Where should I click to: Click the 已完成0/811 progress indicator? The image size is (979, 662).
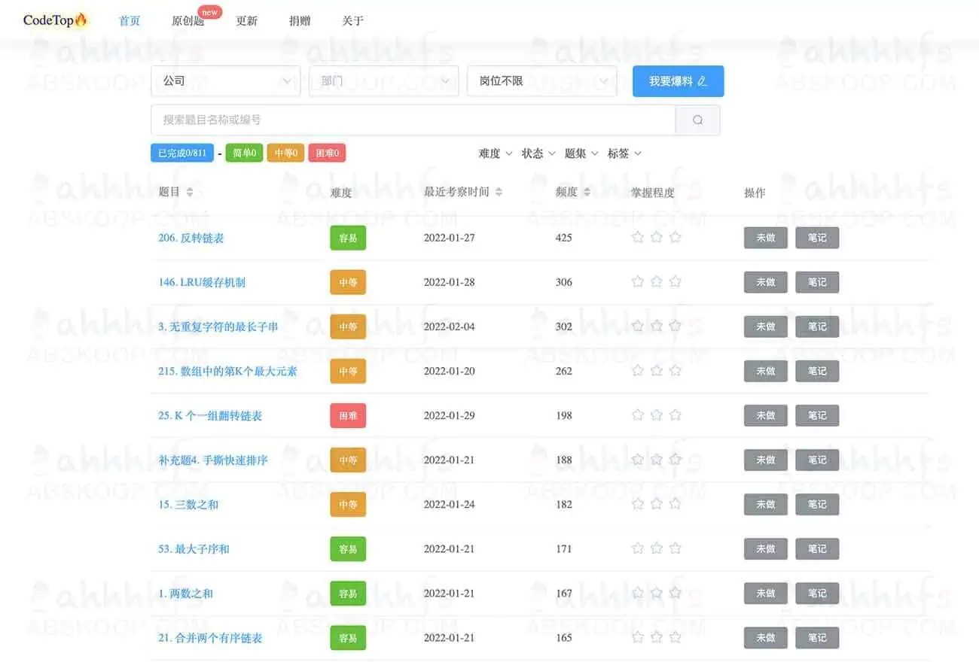pyautogui.click(x=181, y=153)
